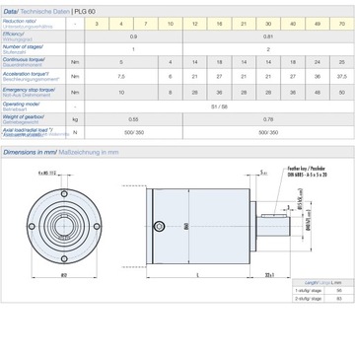The height and width of the screenshot is (355, 355).
Task: Click the 0.9 efficiency value
Action: click(x=133, y=36)
